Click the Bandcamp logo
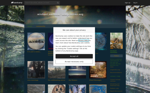150x93 pixels. pos(17,3)
